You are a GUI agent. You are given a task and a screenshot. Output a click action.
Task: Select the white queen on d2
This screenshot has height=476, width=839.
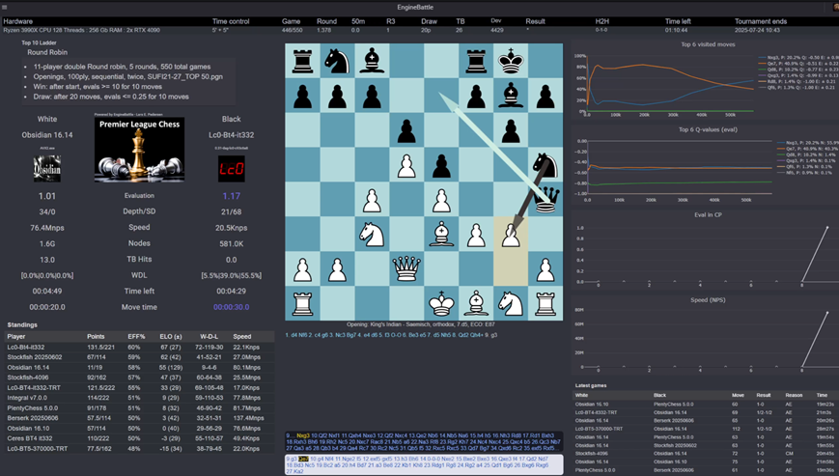[406, 268]
